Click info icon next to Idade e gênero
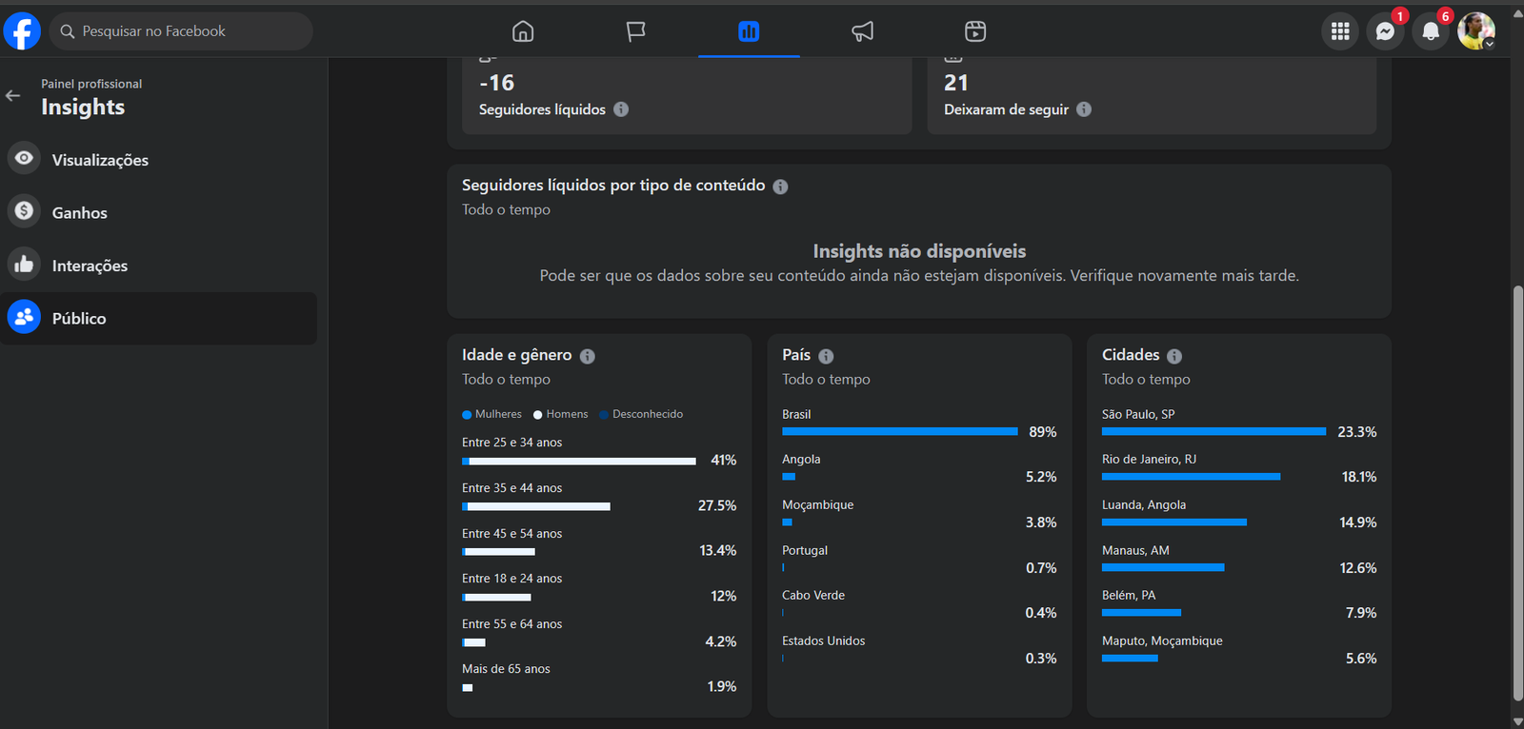The width and height of the screenshot is (1524, 729). point(588,356)
